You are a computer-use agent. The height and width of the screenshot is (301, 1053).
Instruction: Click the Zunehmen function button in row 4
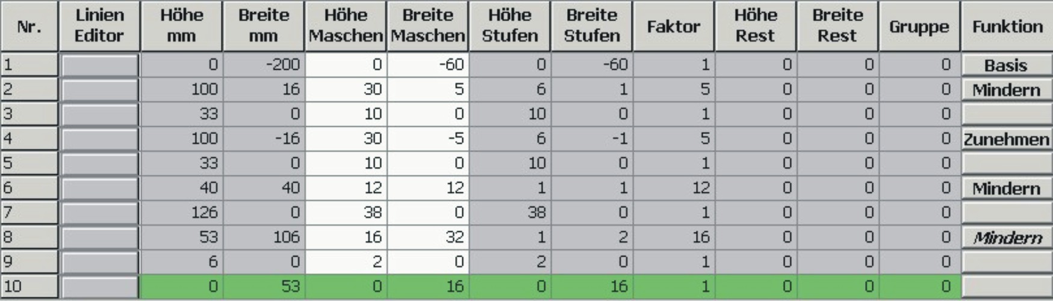pos(1006,139)
